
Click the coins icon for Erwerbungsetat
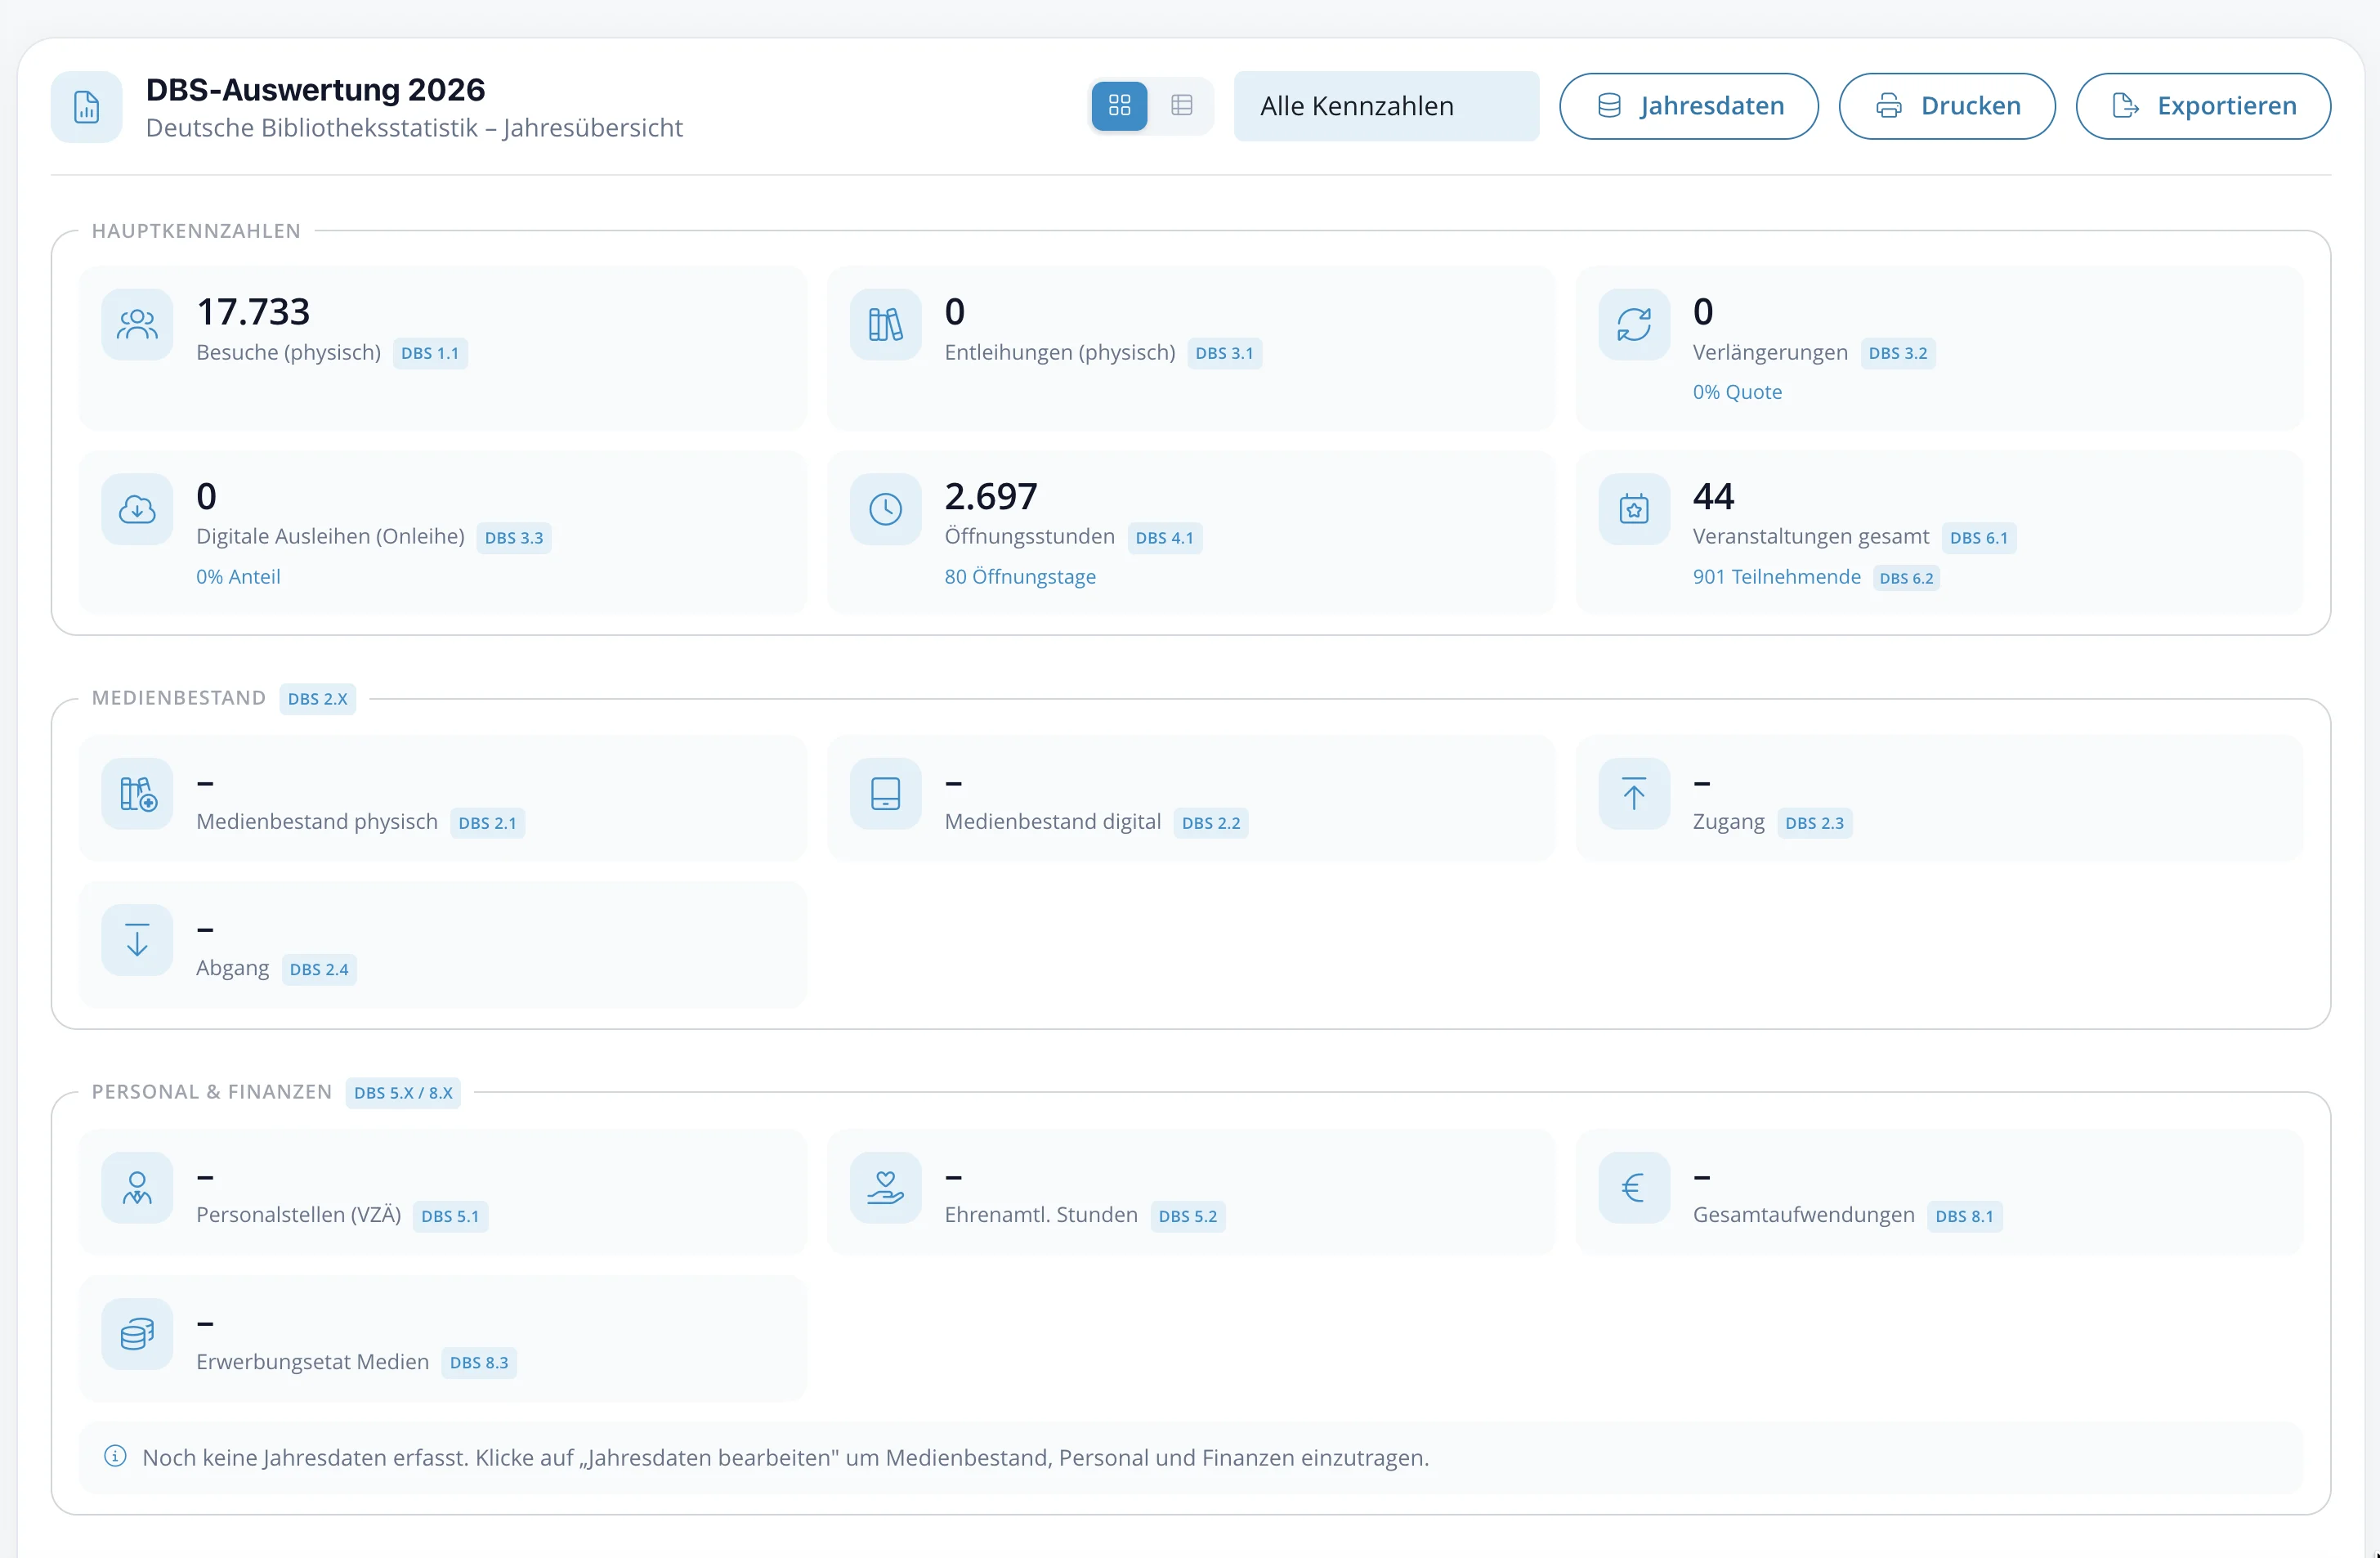coord(137,1334)
